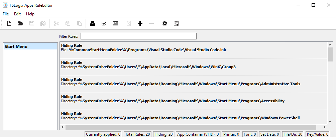Click the Delete rule minus icon

coord(151,23)
